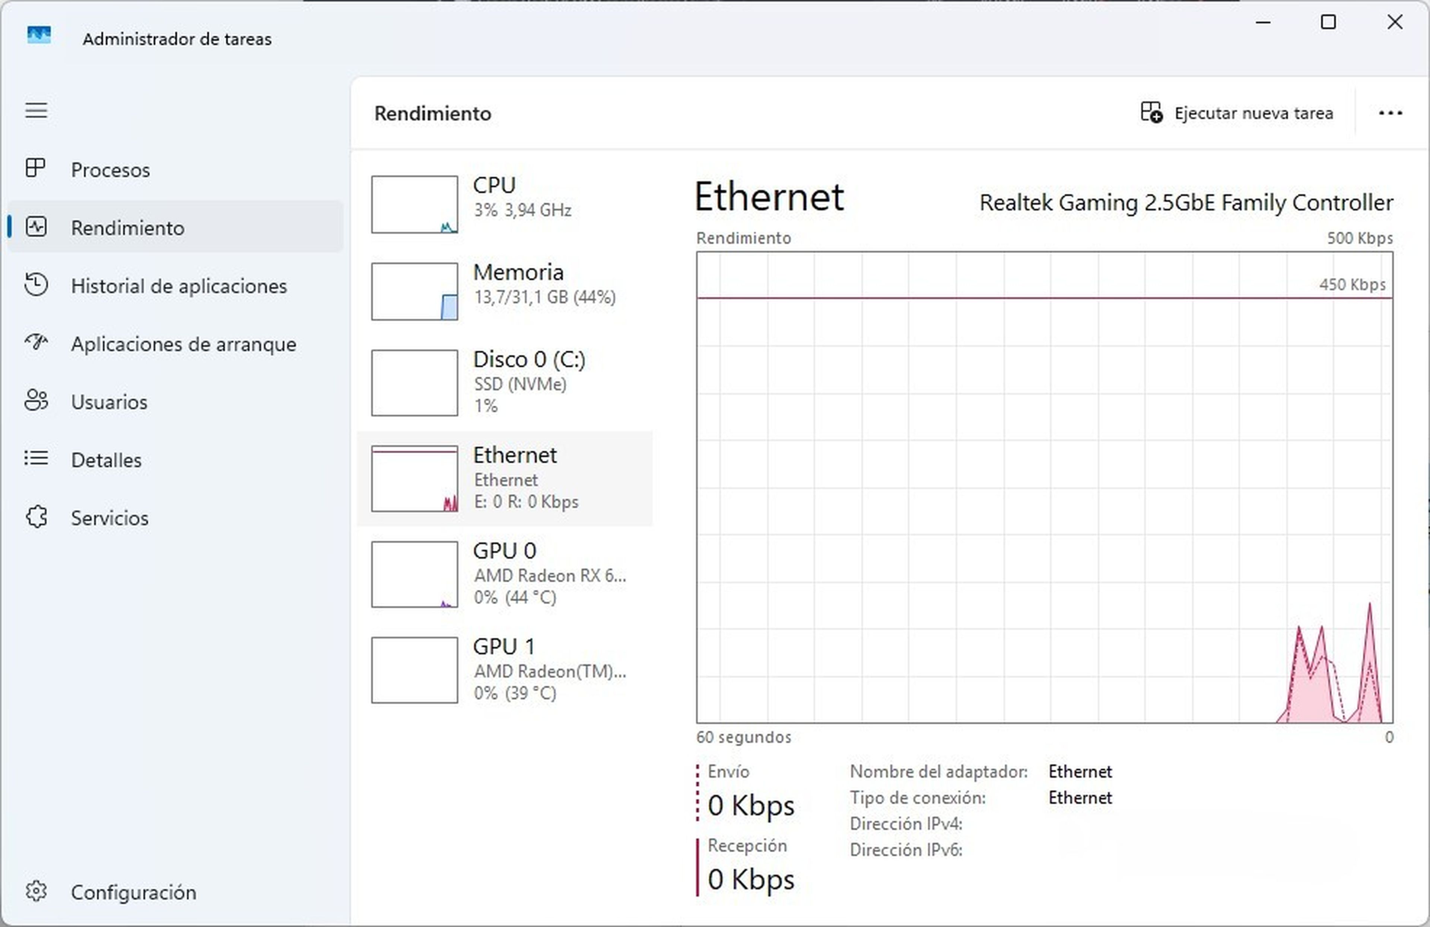Viewport: 1430px width, 927px height.
Task: Click Ejecutar nueva tarea button
Action: 1236,113
